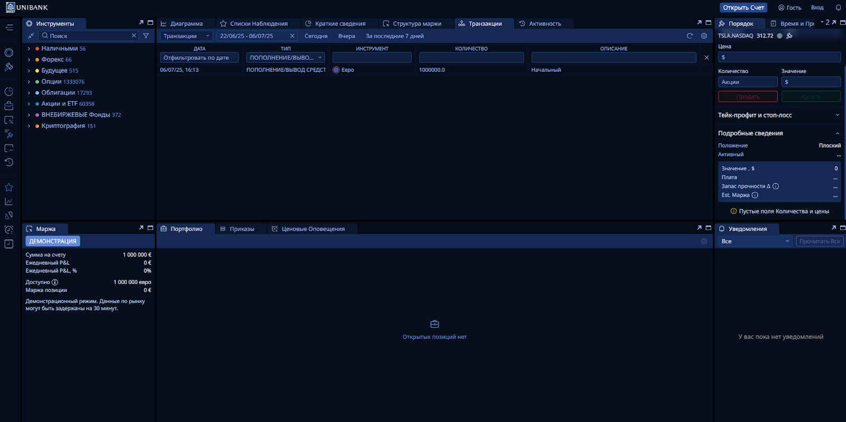Click the star watchlist icon in sidebar

(x=9, y=187)
